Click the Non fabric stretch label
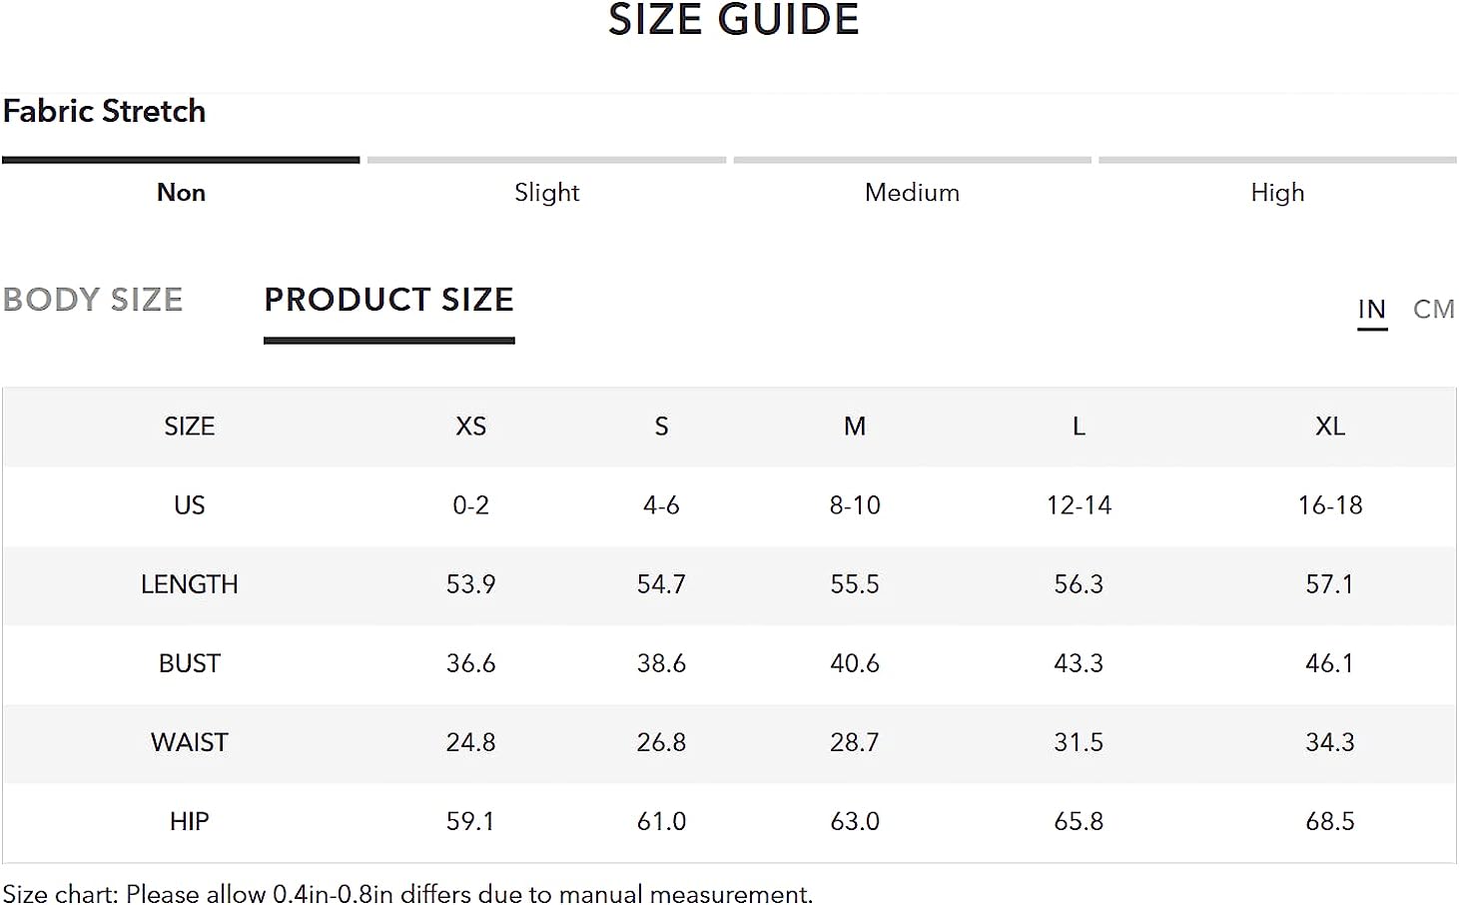Image resolution: width=1459 pixels, height=905 pixels. click(x=181, y=193)
